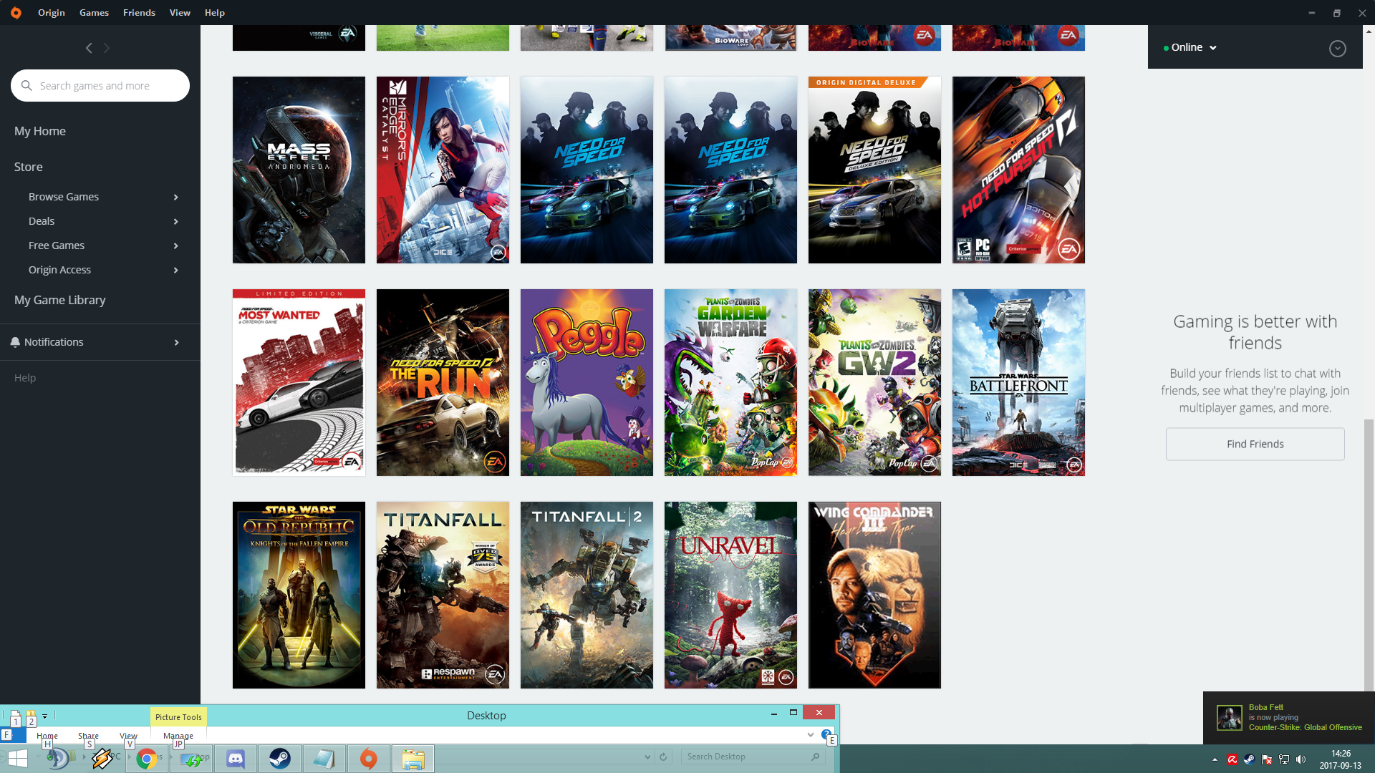Open Titanfall 2 game tile
The width and height of the screenshot is (1375, 773).
click(587, 595)
